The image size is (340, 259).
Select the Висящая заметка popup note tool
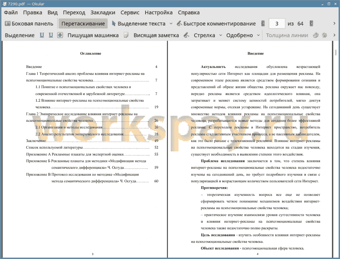pos(156,35)
